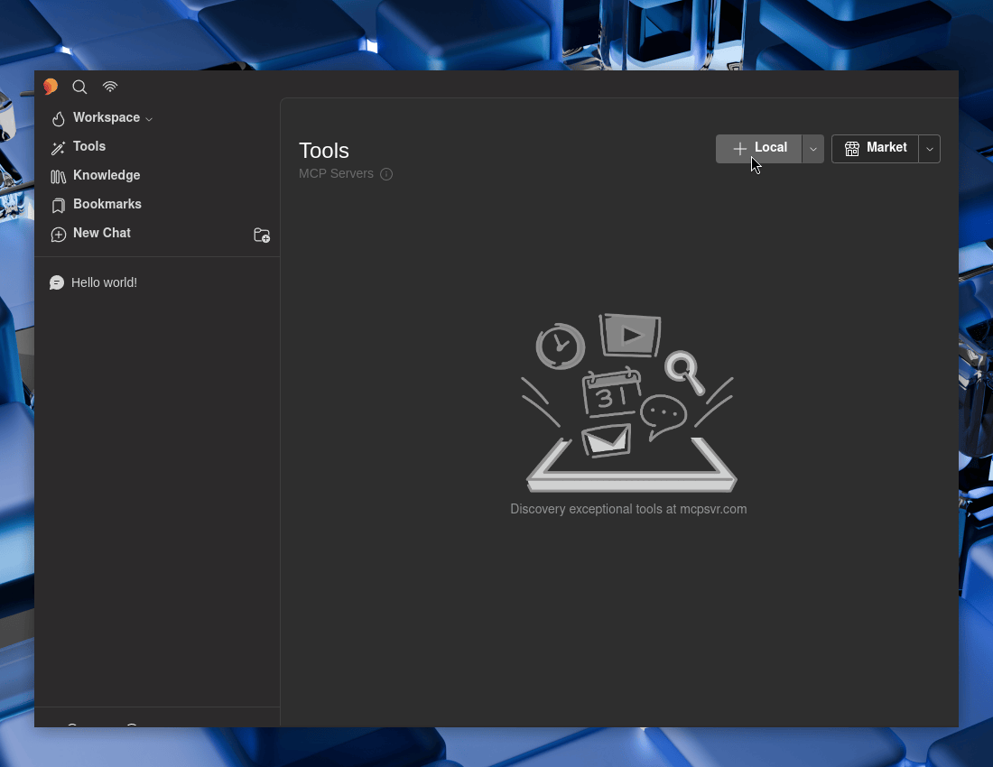Open the "Hello world!" conversation
Viewport: 993px width, 767px height.
pos(104,282)
